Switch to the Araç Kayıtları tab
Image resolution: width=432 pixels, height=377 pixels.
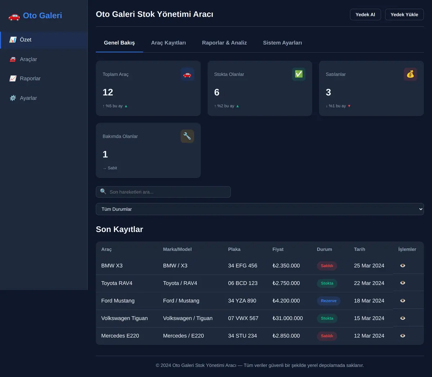pos(168,43)
